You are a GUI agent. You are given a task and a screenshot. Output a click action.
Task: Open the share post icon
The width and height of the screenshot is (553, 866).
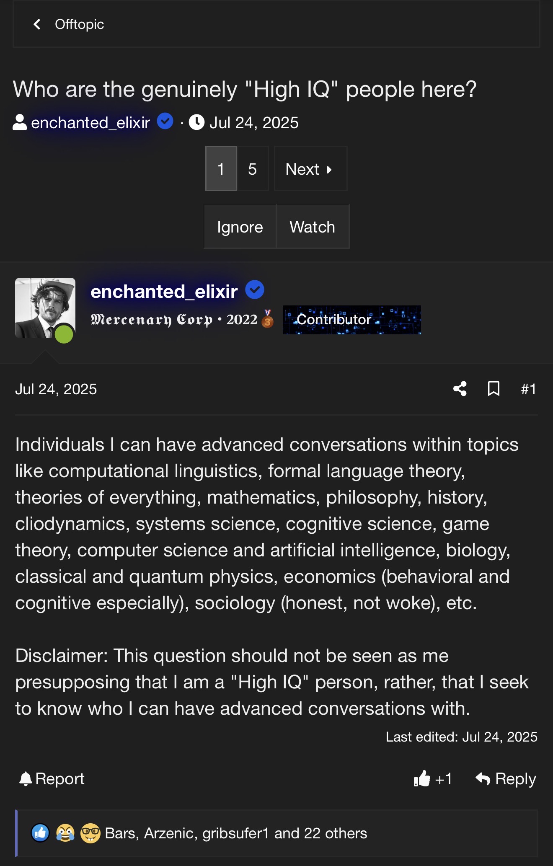(x=460, y=389)
